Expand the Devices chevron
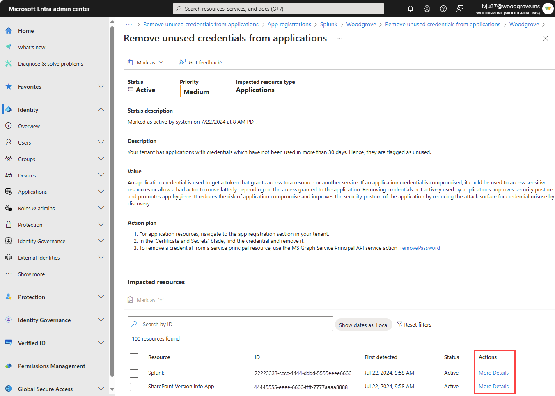Image resolution: width=555 pixels, height=396 pixels. [101, 175]
